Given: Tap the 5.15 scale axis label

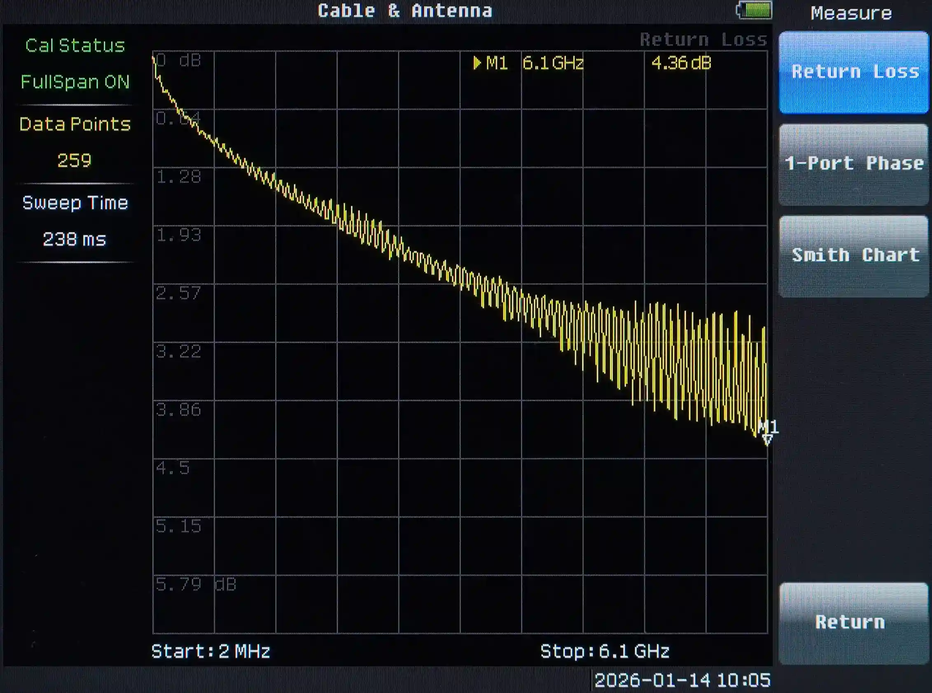Looking at the screenshot, I should pos(178,526).
